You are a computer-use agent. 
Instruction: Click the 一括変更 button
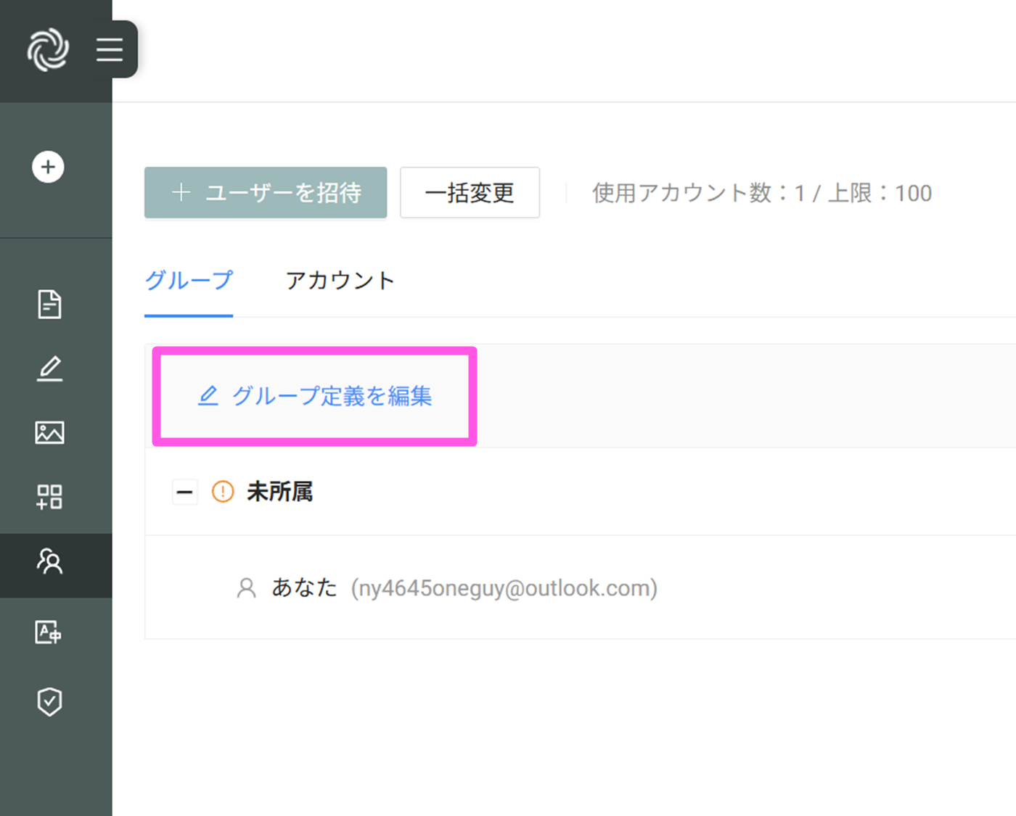pos(470,193)
